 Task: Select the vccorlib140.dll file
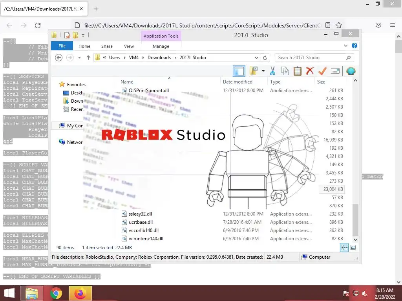(144, 230)
